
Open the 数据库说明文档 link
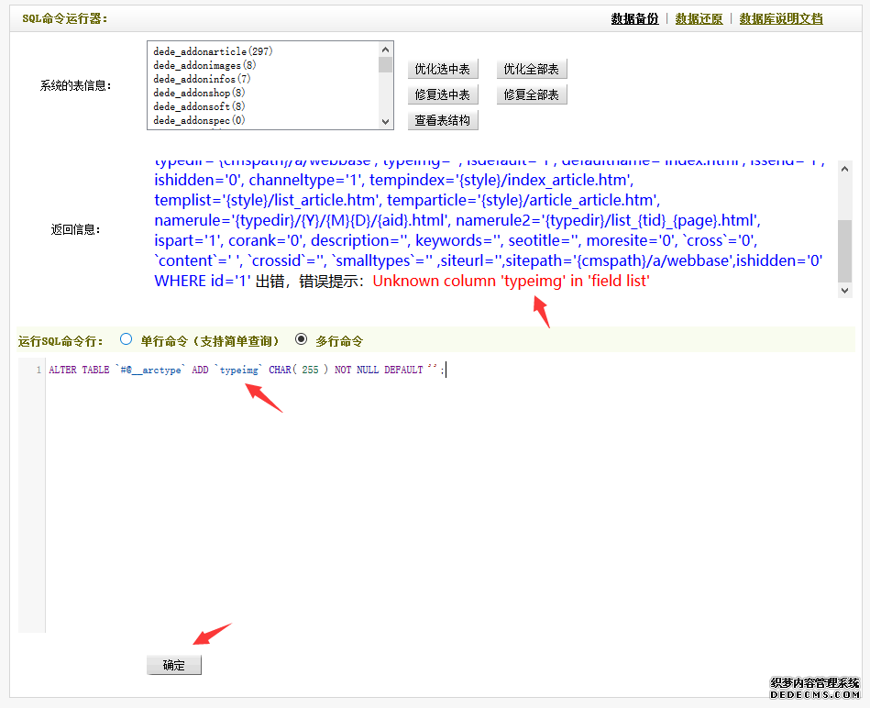(x=781, y=18)
